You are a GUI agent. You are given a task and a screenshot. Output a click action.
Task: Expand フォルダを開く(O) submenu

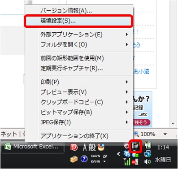coord(79,44)
